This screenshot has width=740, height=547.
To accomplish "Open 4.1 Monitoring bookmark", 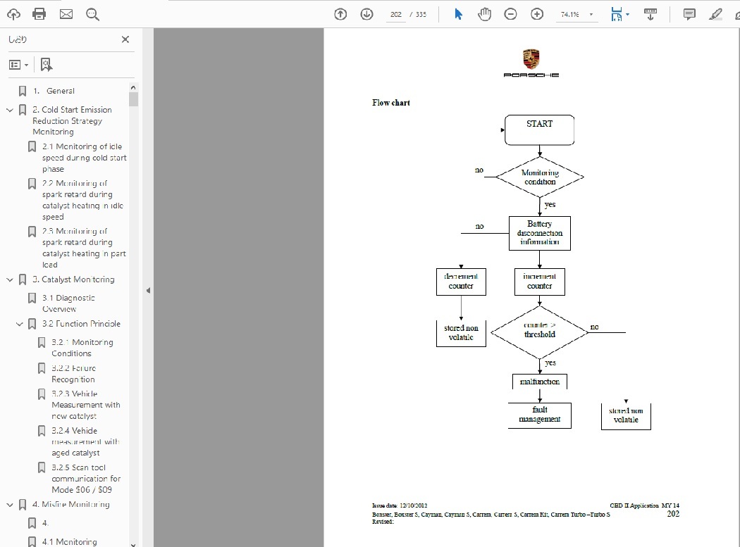I will [x=69, y=542].
